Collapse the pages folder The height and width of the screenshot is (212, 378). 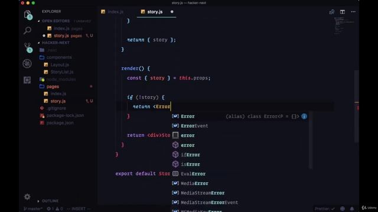(53, 87)
